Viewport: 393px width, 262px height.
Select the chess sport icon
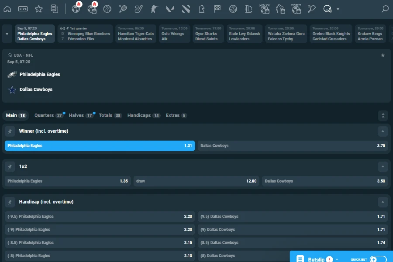point(202,9)
